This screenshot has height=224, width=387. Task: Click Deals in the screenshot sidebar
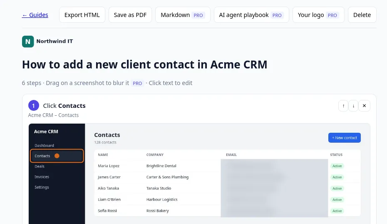click(x=40, y=166)
